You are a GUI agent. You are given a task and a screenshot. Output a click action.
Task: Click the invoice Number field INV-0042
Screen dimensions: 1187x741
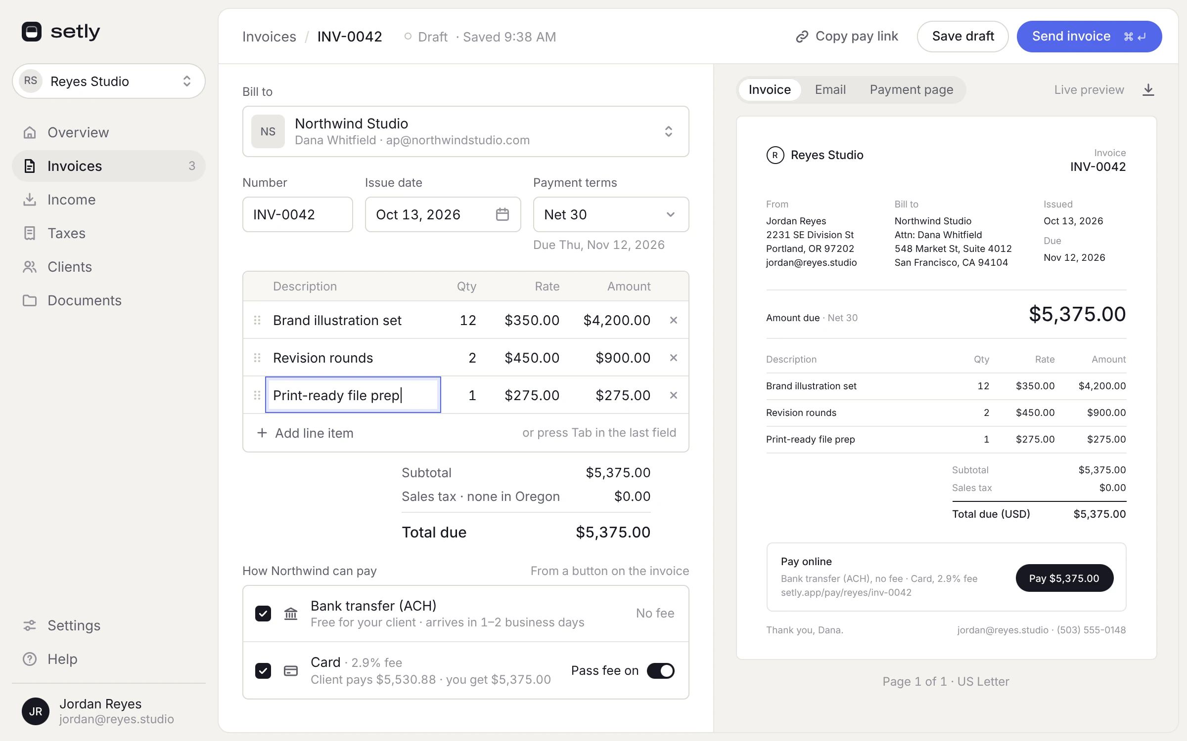click(x=298, y=214)
